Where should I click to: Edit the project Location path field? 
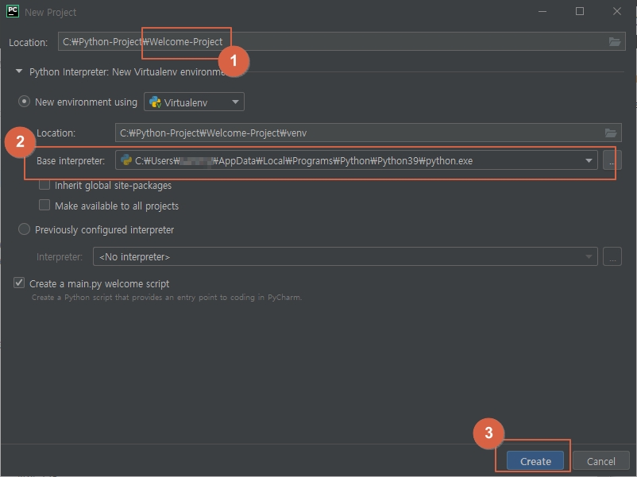point(342,41)
